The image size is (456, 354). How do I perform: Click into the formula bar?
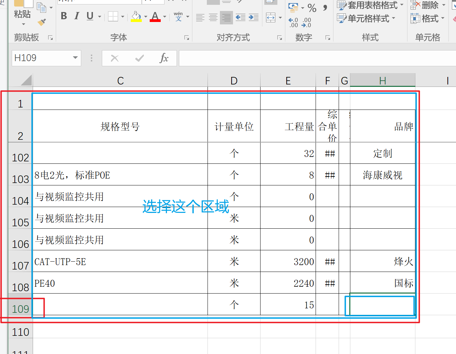click(x=317, y=58)
